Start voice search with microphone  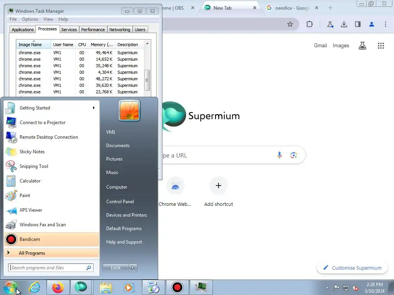click(279, 155)
